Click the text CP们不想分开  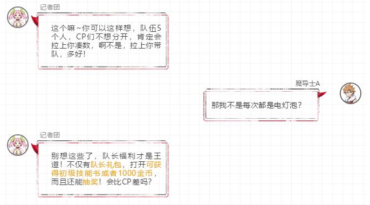[102, 37]
